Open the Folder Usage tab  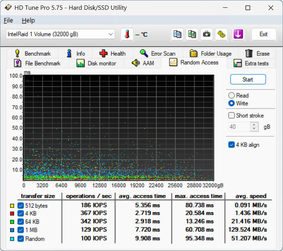[x=210, y=53]
